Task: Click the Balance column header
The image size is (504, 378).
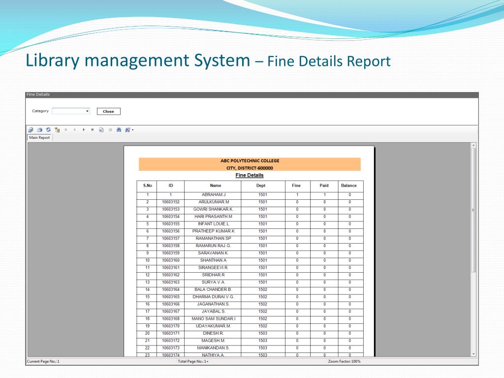Action: tap(349, 186)
